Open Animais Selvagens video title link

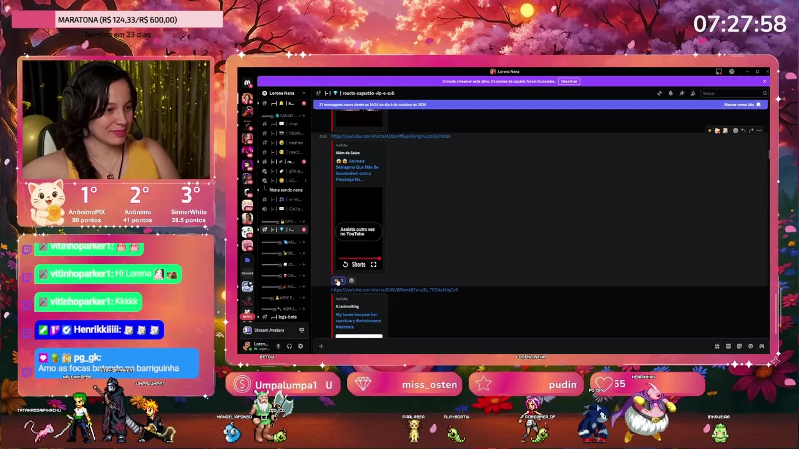coord(357,170)
